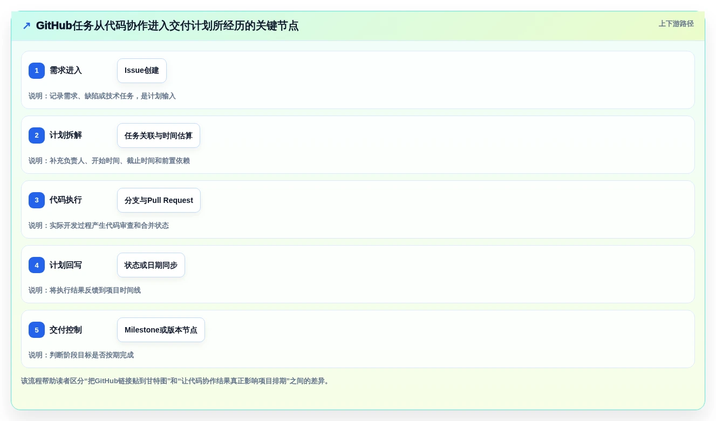Click the step 2 number badge
The image size is (716, 421).
pos(37,135)
